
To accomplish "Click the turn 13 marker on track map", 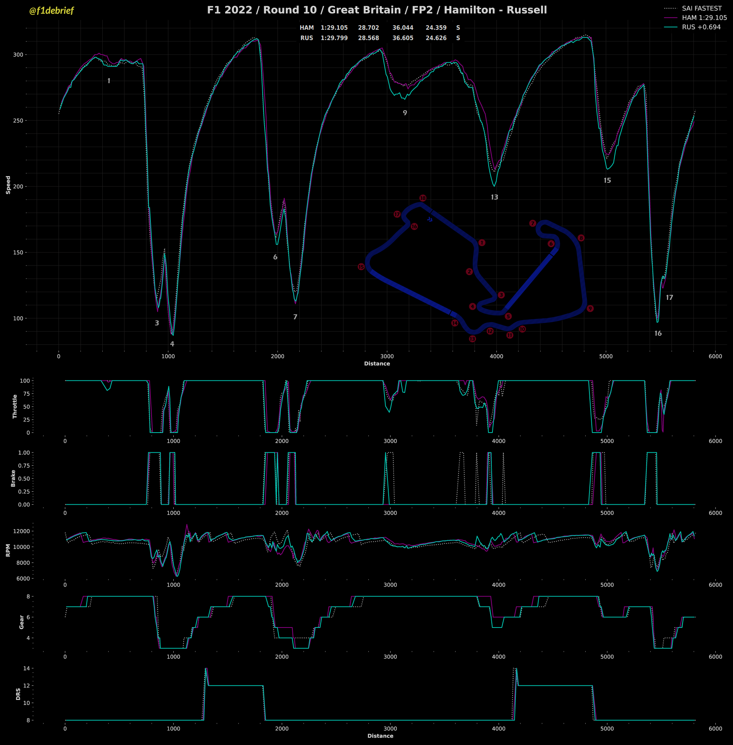I will point(472,339).
